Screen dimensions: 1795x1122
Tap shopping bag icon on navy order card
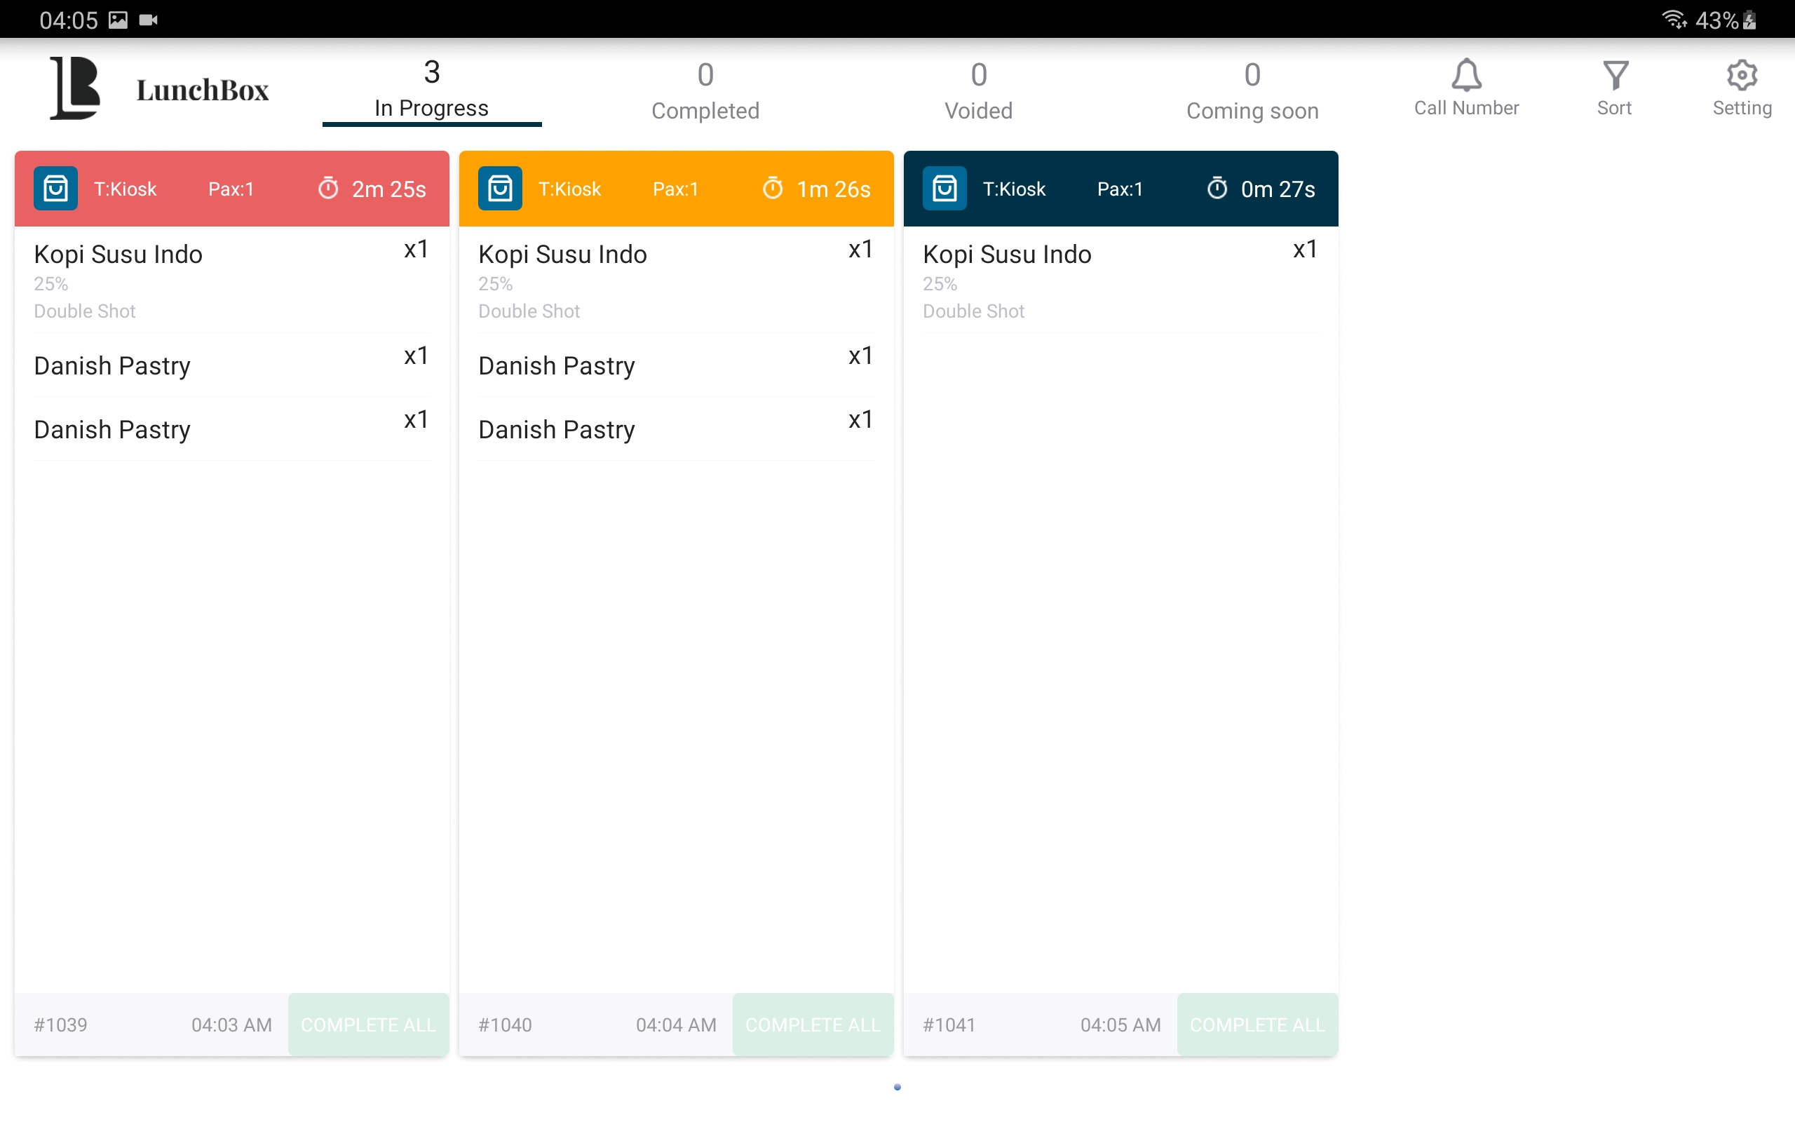click(x=944, y=189)
